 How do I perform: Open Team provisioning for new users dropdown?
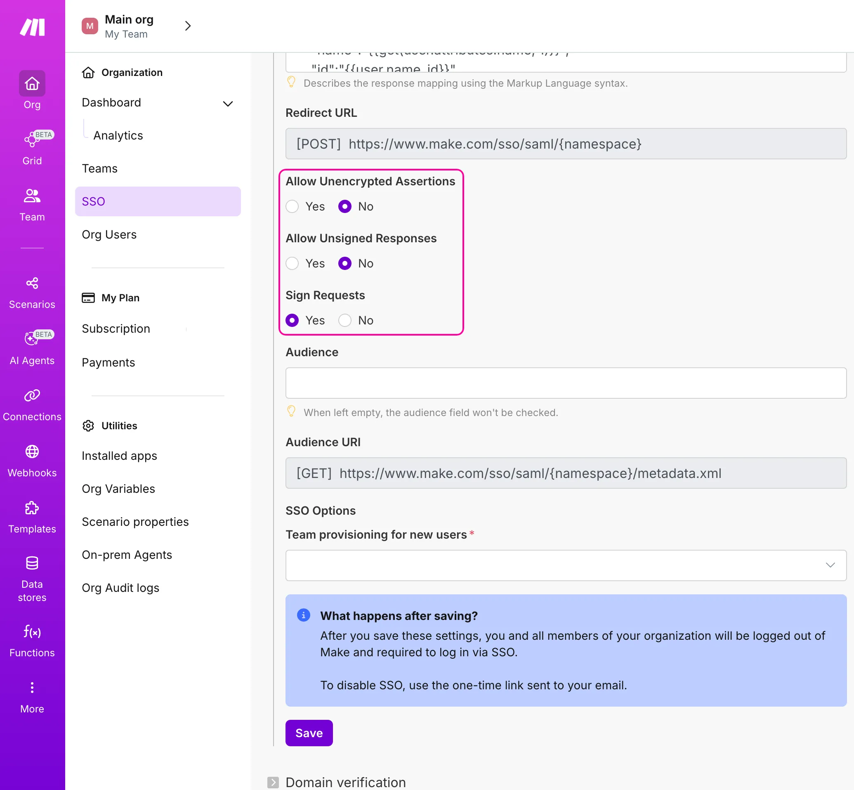[566, 565]
